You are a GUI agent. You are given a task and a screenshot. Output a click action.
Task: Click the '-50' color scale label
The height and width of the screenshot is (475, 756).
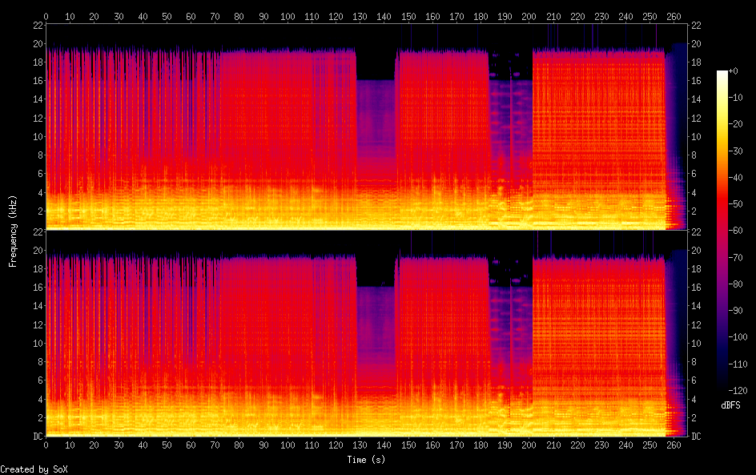click(x=736, y=204)
